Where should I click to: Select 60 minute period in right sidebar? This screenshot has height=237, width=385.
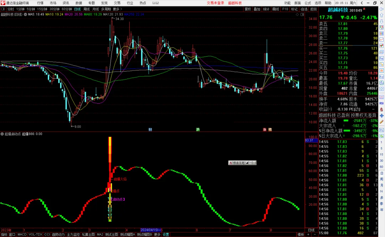coord(381,167)
